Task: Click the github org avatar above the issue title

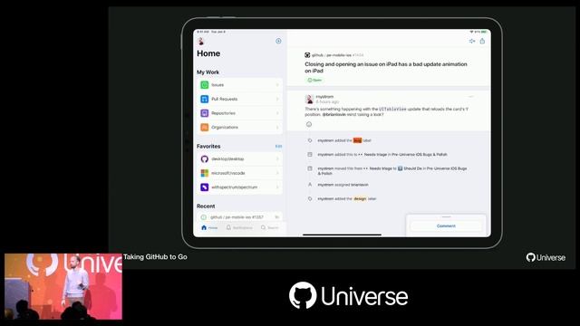Action: [307, 55]
